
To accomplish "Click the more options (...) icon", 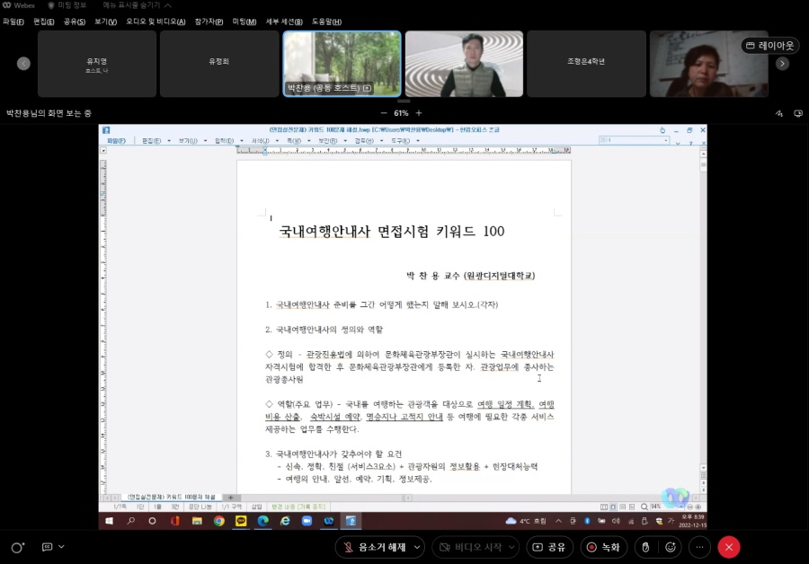I will pyautogui.click(x=700, y=547).
